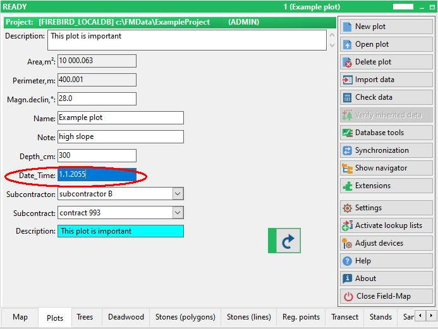Open the Map tab

tap(20, 317)
